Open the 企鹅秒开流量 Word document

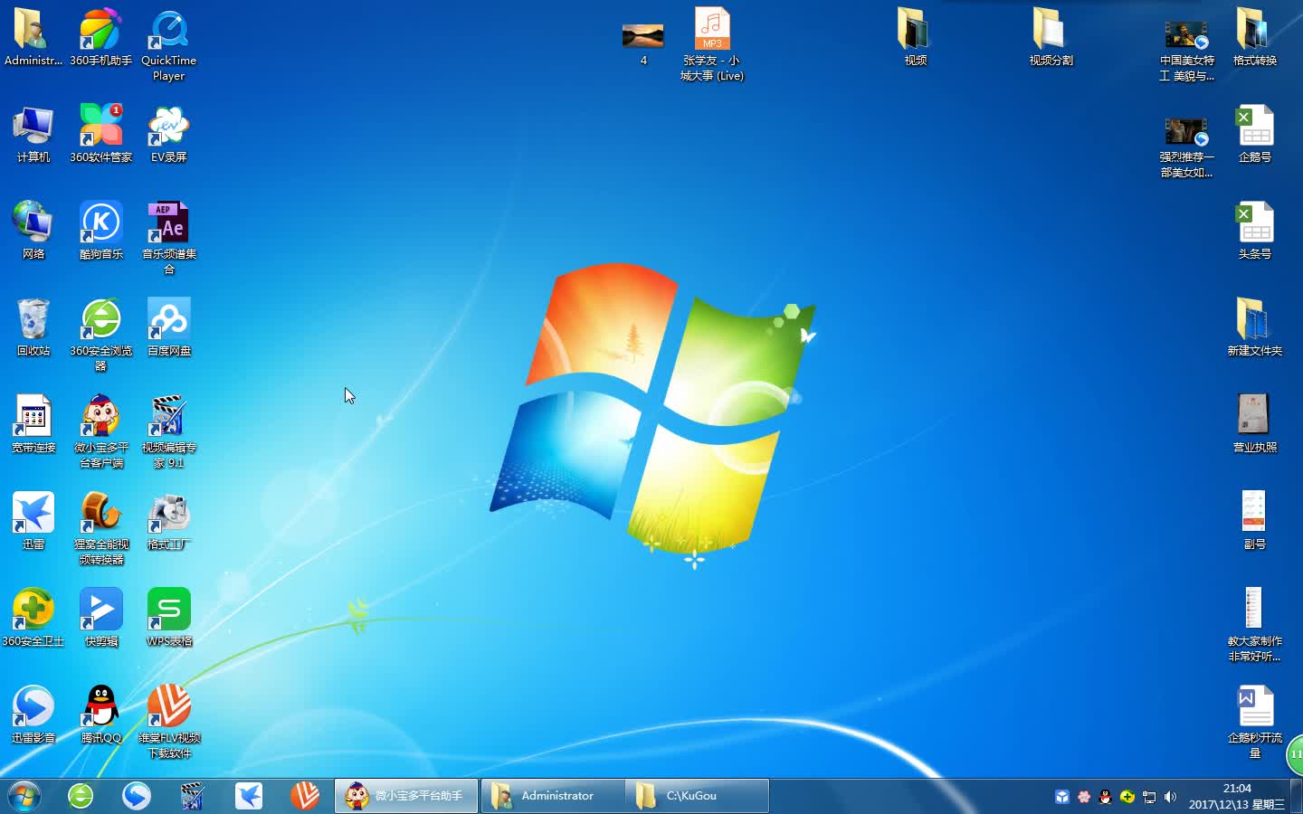click(x=1254, y=722)
